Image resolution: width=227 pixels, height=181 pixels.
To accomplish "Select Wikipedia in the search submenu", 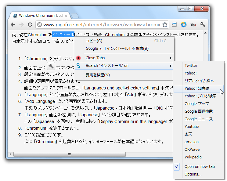I will pyautogui.click(x=199, y=157).
